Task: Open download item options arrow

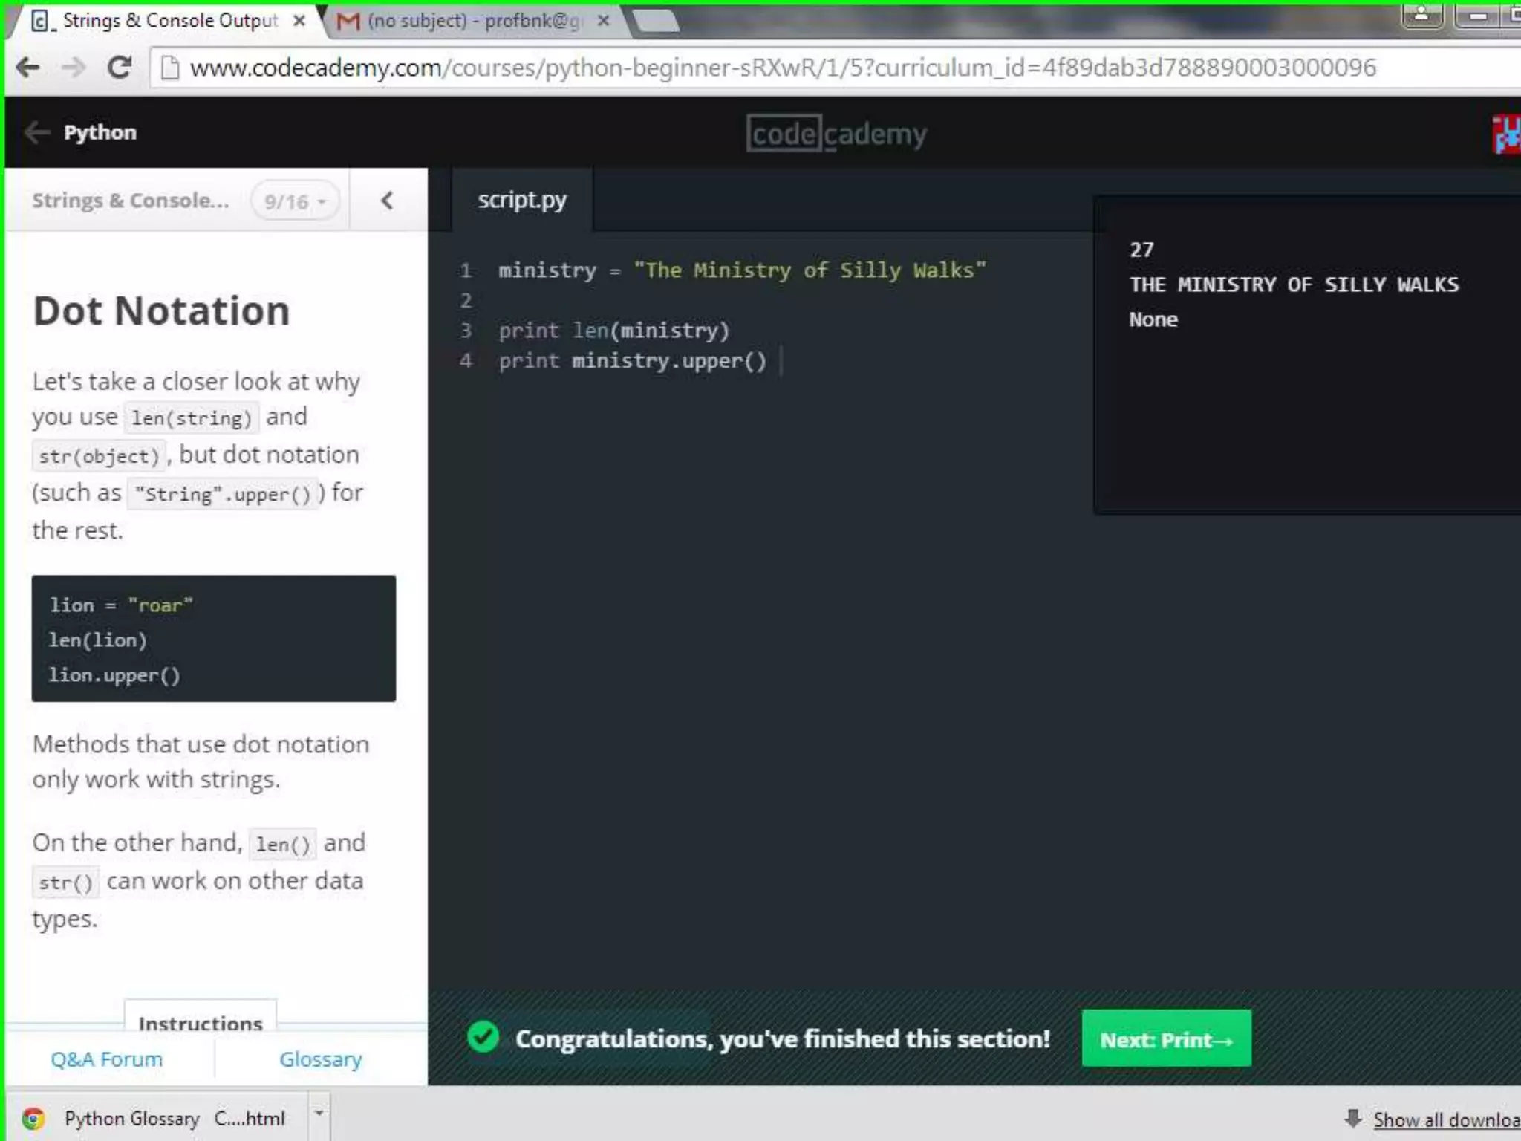Action: point(319,1114)
